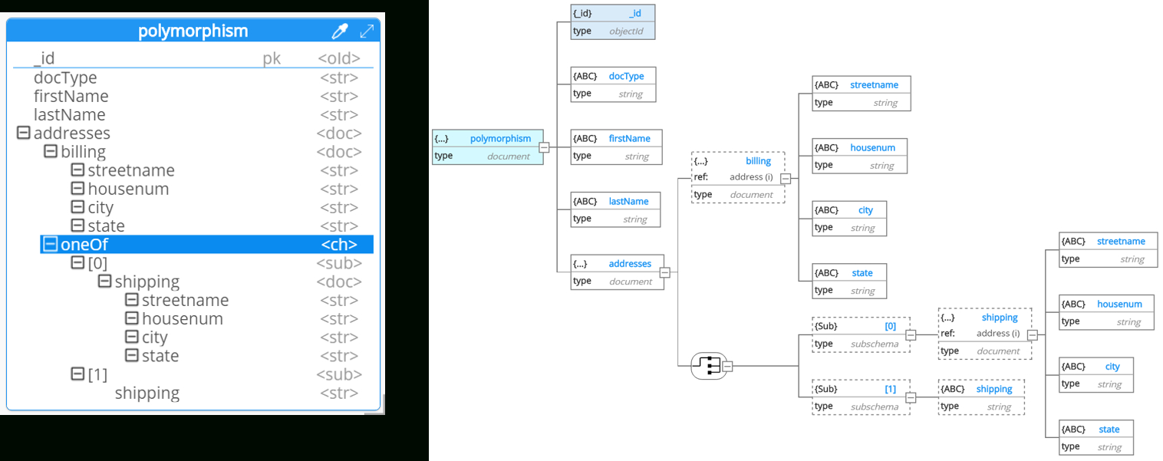Click the blue billing label in the diagram
The width and height of the screenshot is (1163, 461).
click(x=758, y=161)
